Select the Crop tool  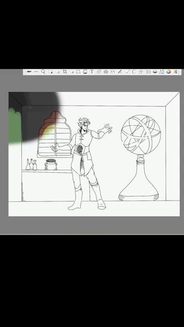click(65, 72)
